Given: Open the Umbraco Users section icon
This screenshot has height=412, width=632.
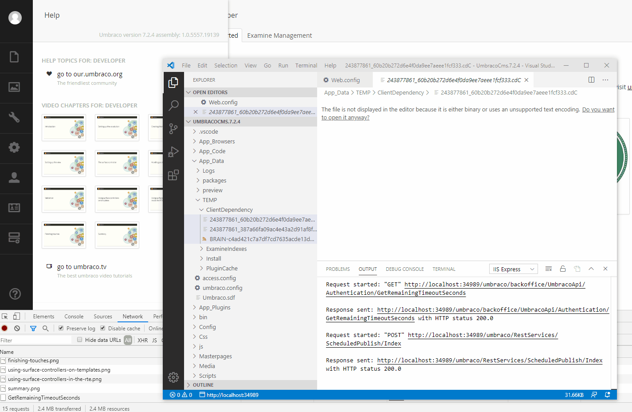Looking at the screenshot, I should (14, 178).
